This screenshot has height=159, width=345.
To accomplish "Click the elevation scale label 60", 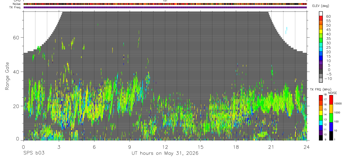I will click(328, 17).
